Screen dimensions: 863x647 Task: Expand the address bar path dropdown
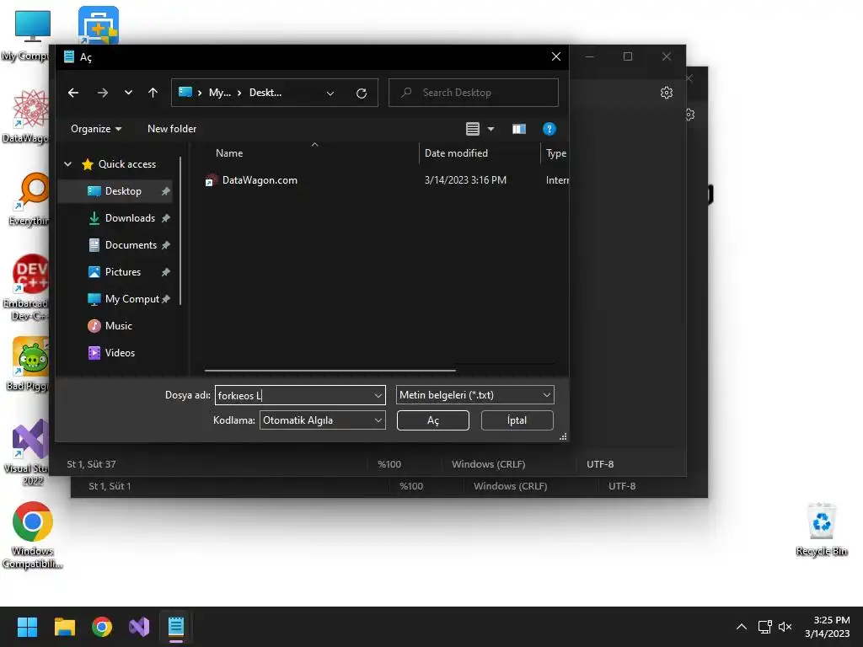point(330,93)
